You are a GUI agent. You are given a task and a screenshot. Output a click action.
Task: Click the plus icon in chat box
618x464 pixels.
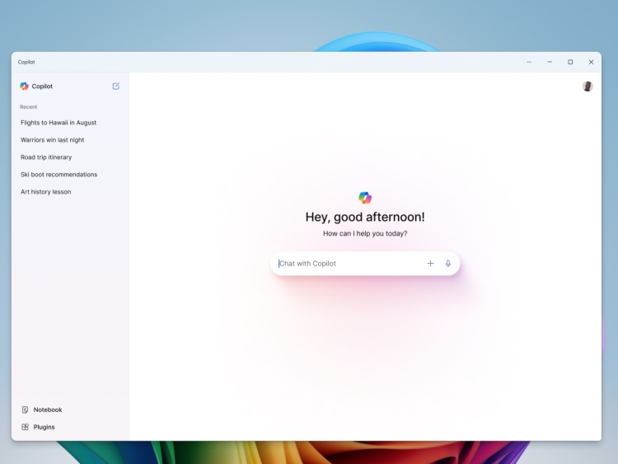tap(430, 264)
